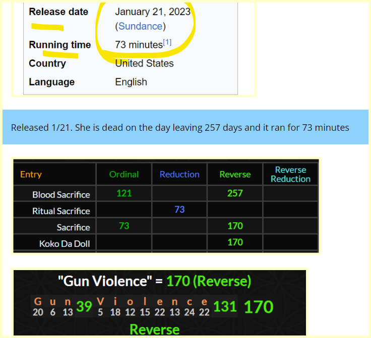The width and height of the screenshot is (371, 338).
Task: Click the Ordinal column header
Action: (124, 174)
